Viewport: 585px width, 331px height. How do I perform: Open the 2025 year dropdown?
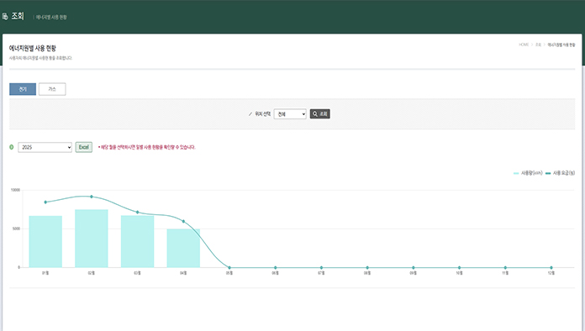[x=45, y=147]
